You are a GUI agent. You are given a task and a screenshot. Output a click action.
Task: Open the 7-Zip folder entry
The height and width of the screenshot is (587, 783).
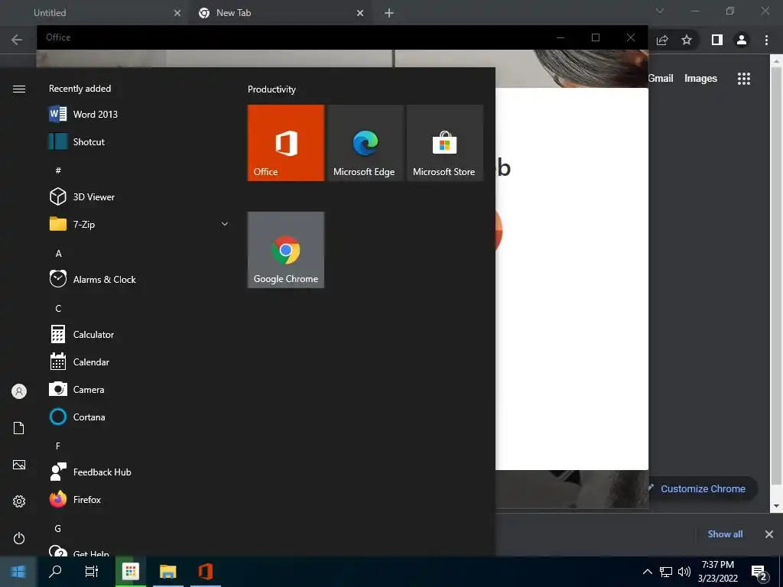(138, 224)
